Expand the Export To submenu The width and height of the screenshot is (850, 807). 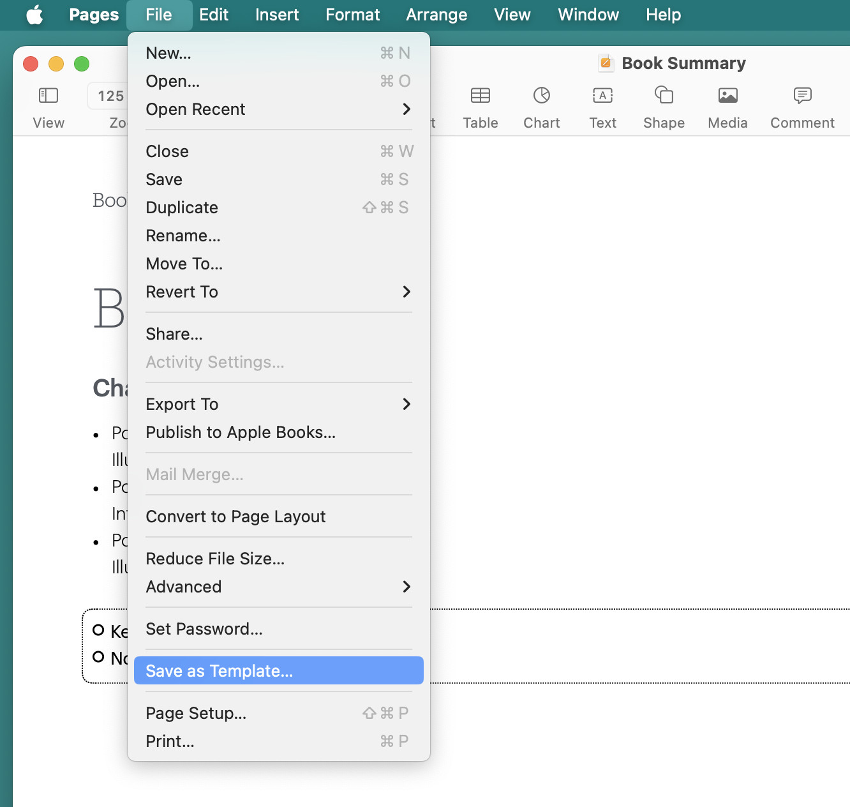point(279,404)
